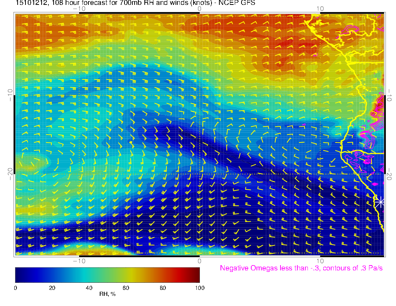The image size is (396, 306).
Task: Click the bottom axis longitude label '-10'
Action: pyautogui.click(x=79, y=261)
